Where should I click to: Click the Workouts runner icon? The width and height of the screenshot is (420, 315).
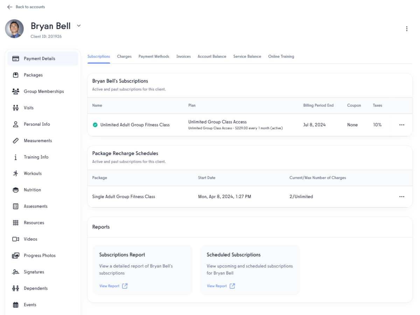[x=15, y=173]
